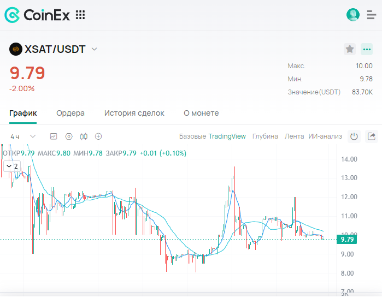This screenshot has width=382, height=298.
Task: Click the CoinEx logo
Action: coord(37,15)
